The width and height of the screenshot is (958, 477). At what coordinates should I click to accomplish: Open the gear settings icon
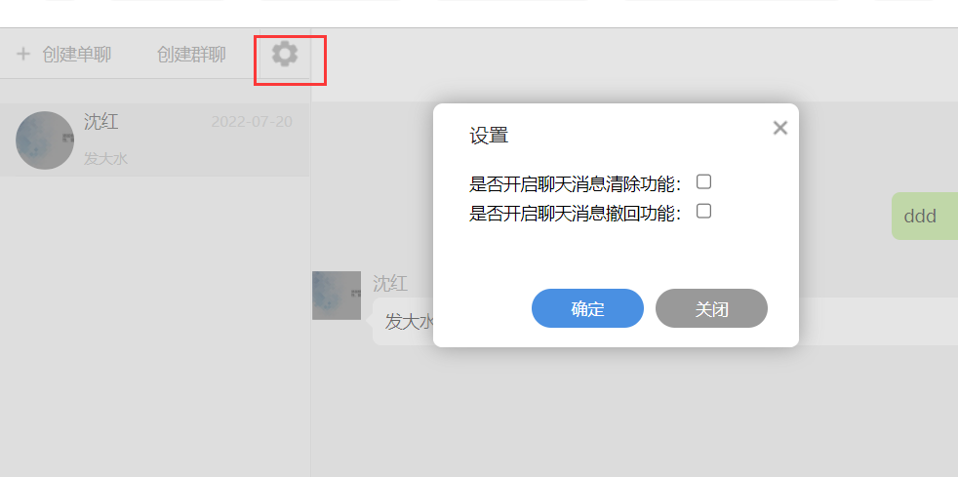coord(284,55)
